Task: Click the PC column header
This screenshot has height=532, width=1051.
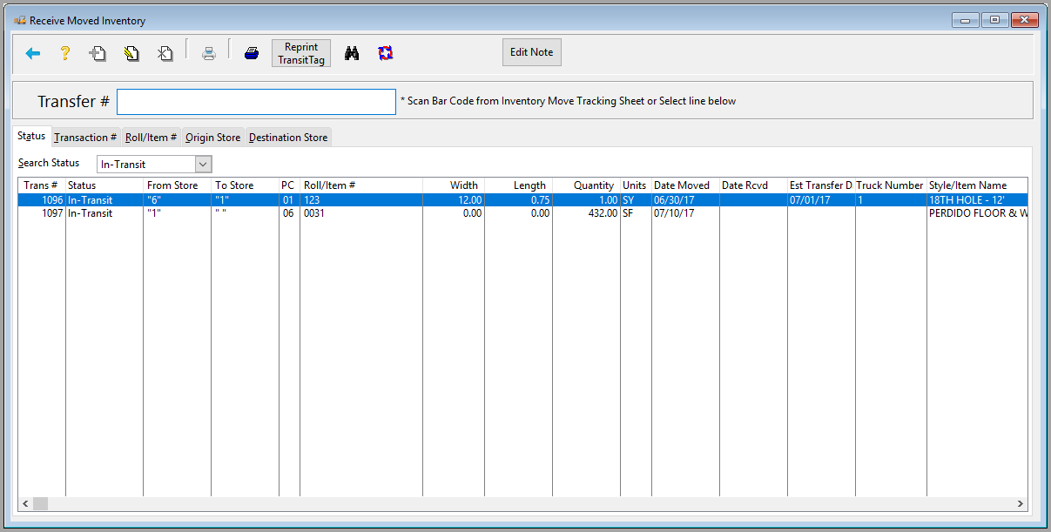Action: [289, 185]
